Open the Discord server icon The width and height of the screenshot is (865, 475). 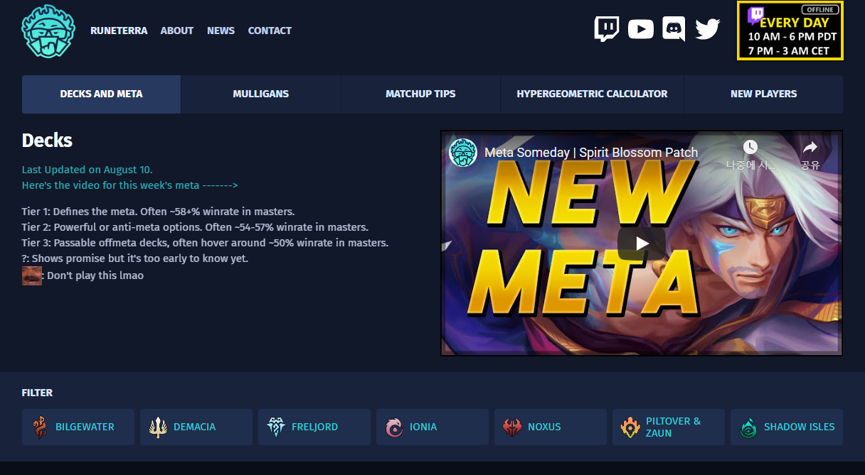pyautogui.click(x=674, y=29)
